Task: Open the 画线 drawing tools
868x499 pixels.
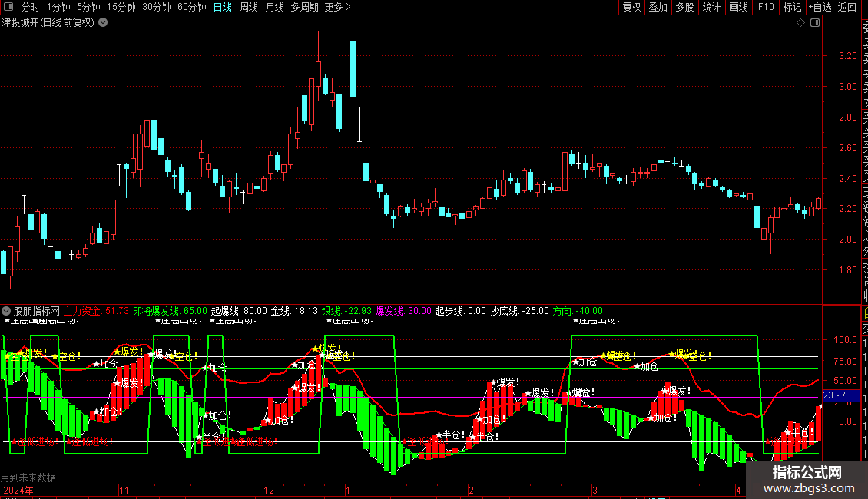Action: tap(738, 7)
